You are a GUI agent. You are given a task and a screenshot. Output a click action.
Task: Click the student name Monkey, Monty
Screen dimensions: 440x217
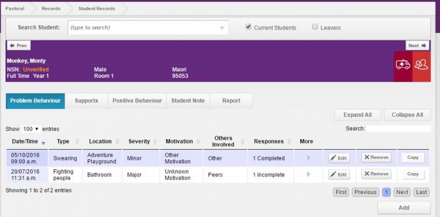(26, 61)
